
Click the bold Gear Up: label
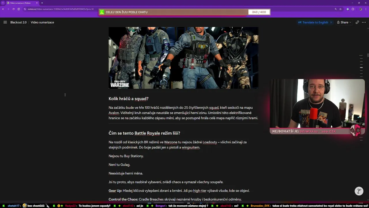click(x=115, y=191)
